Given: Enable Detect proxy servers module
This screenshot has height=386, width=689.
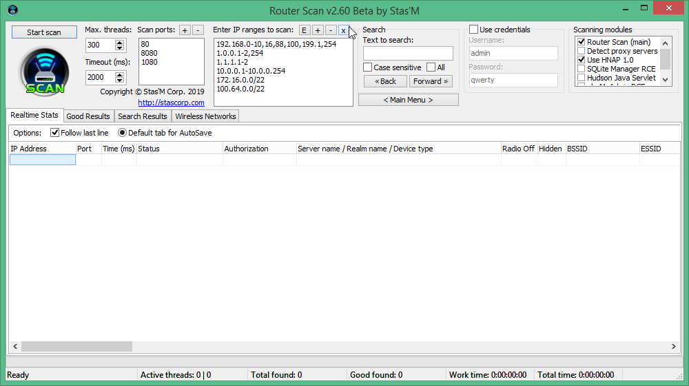Looking at the screenshot, I should click(x=582, y=51).
